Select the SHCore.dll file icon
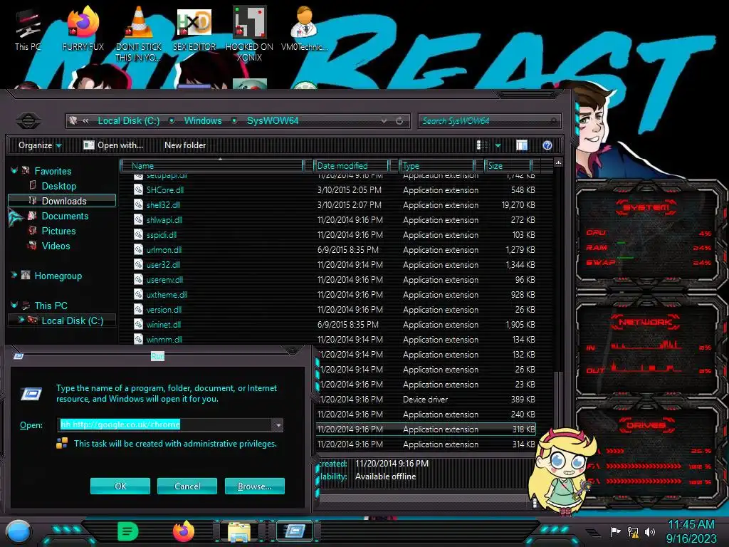 [x=139, y=189]
